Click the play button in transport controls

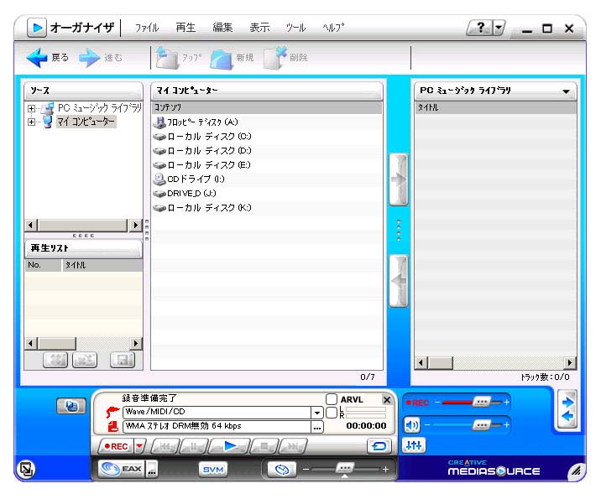232,446
